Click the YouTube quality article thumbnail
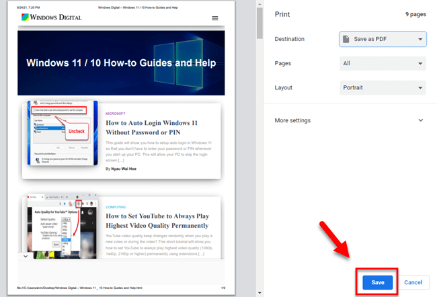 [62, 226]
